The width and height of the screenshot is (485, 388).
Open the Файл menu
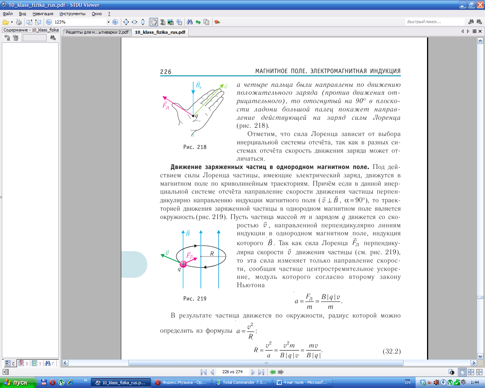[8, 14]
